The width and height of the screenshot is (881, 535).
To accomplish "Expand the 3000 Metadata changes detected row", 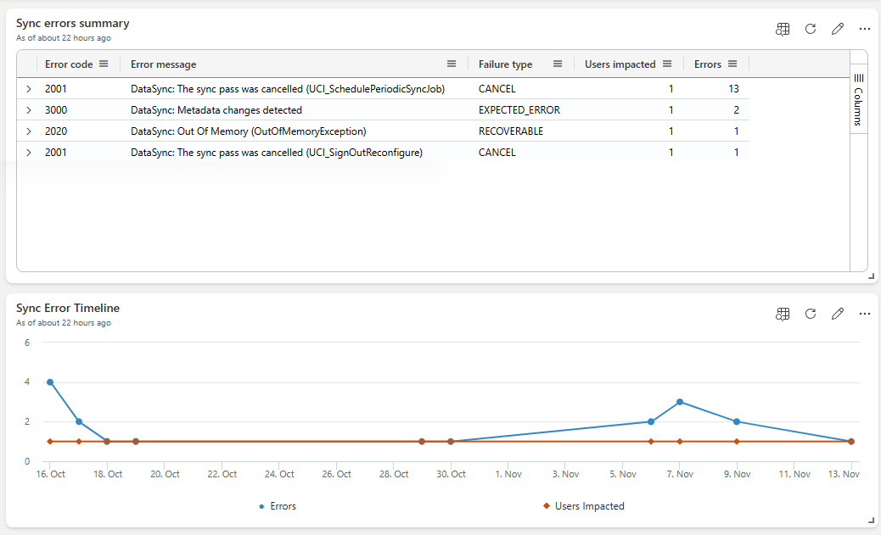I will 29,110.
